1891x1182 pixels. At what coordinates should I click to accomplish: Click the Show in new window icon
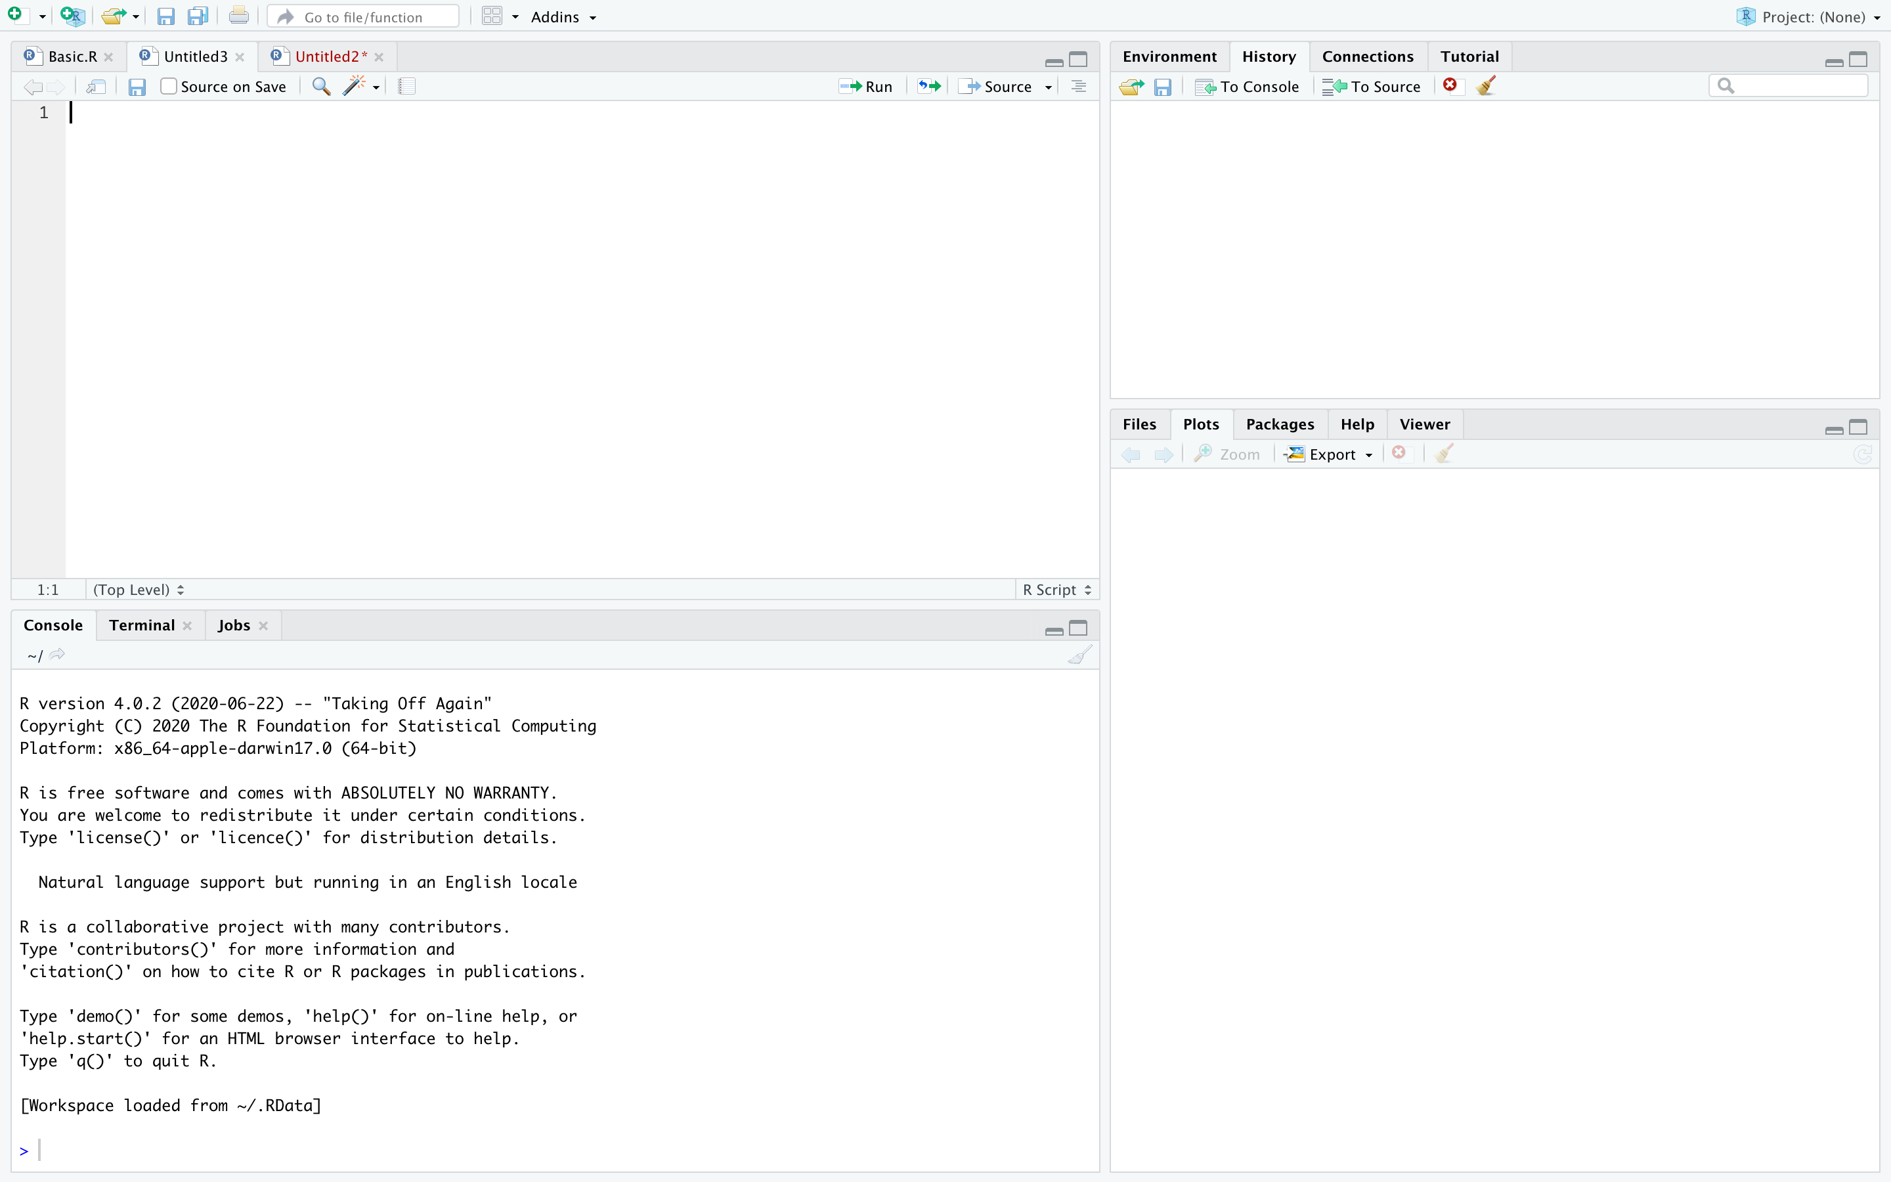point(96,87)
